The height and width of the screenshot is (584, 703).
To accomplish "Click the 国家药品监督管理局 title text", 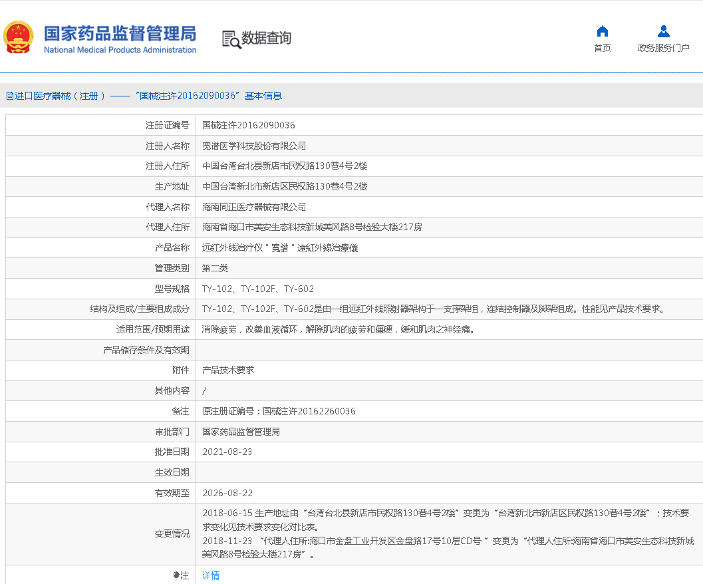I will 120,33.
